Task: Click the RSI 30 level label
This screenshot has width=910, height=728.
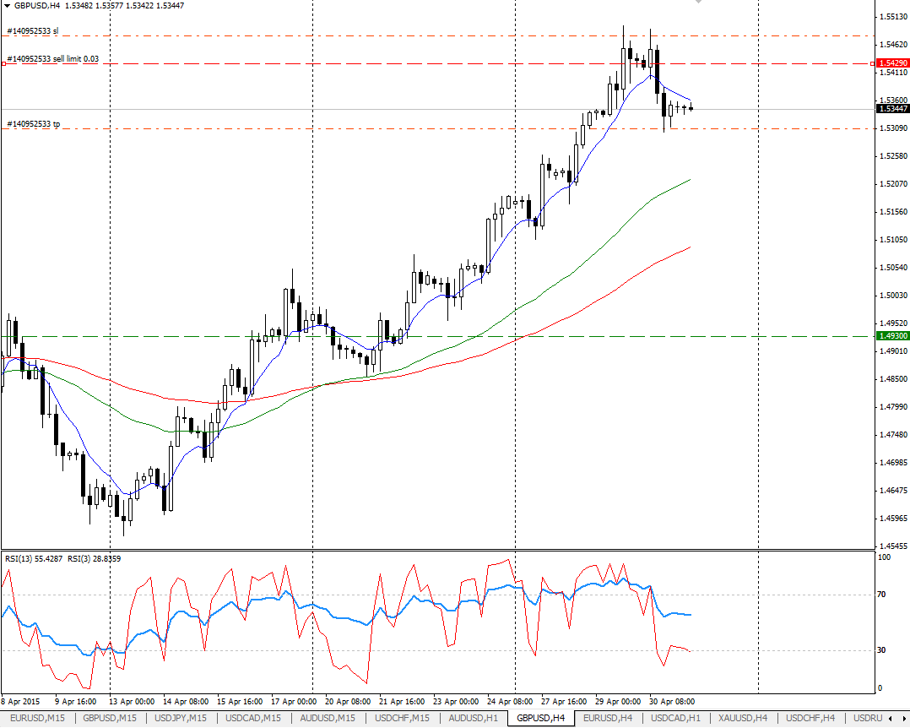Action: pos(881,649)
